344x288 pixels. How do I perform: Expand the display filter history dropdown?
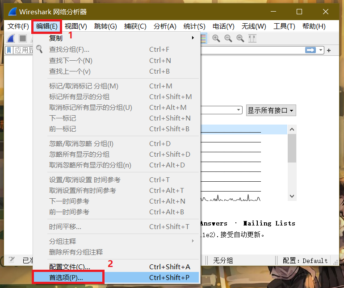pos(320,50)
